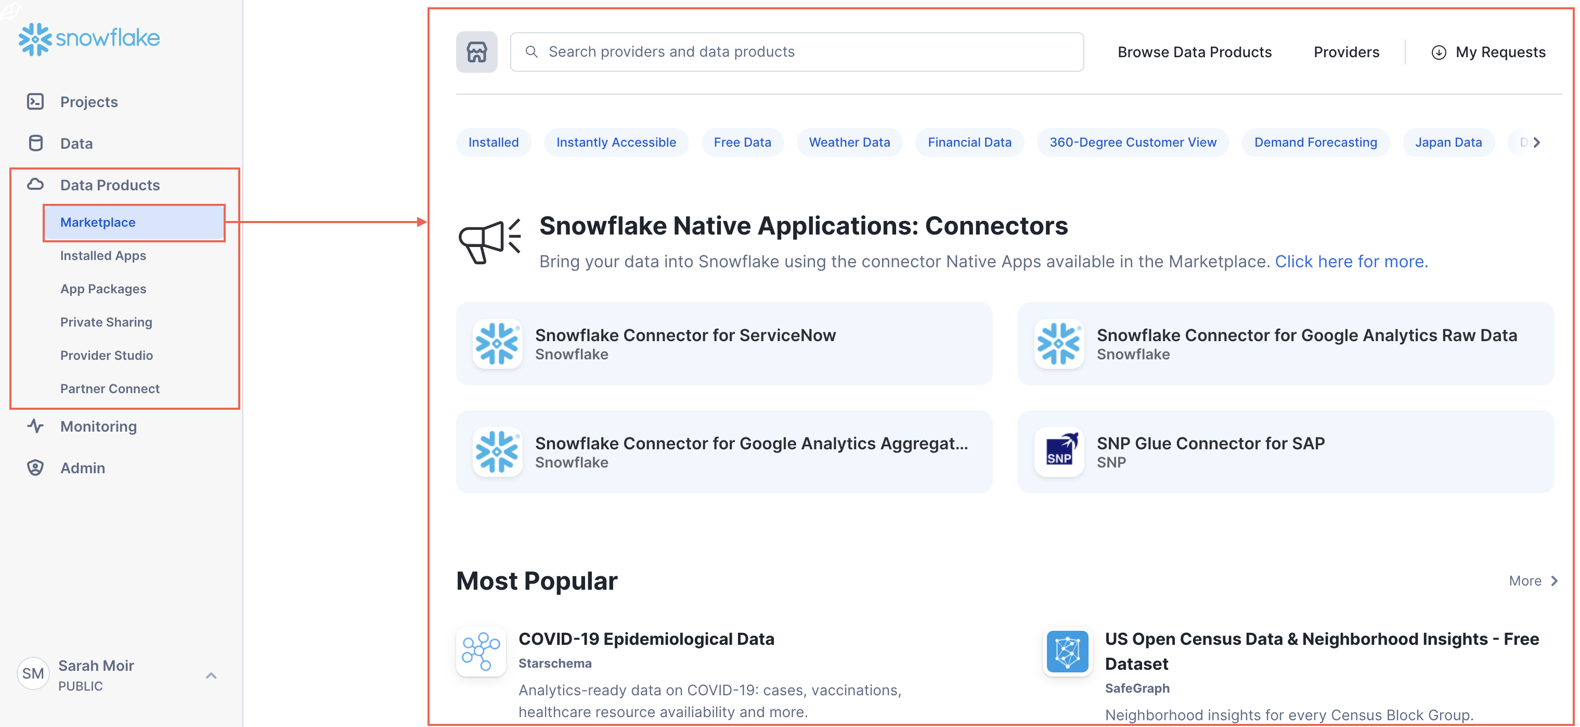Open More under Most Popular
Viewport: 1580px width, 727px height.
[1533, 580]
